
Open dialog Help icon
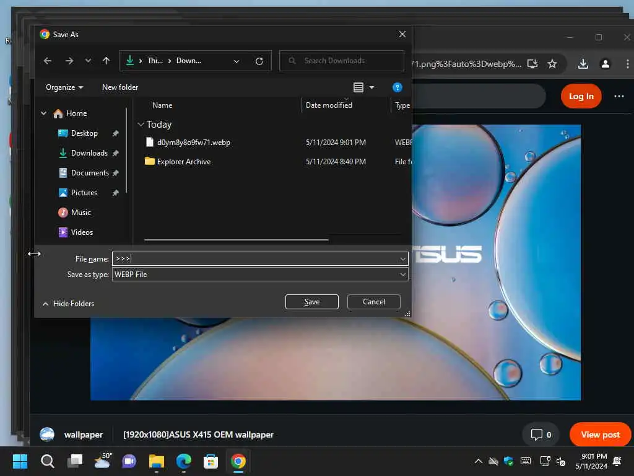pos(397,87)
